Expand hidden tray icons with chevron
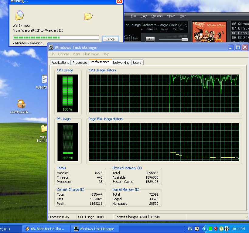The height and width of the screenshot is (233, 249). click(x=205, y=229)
